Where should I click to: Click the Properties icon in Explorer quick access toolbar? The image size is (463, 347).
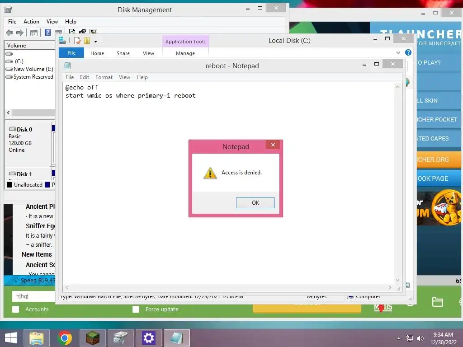[77, 41]
